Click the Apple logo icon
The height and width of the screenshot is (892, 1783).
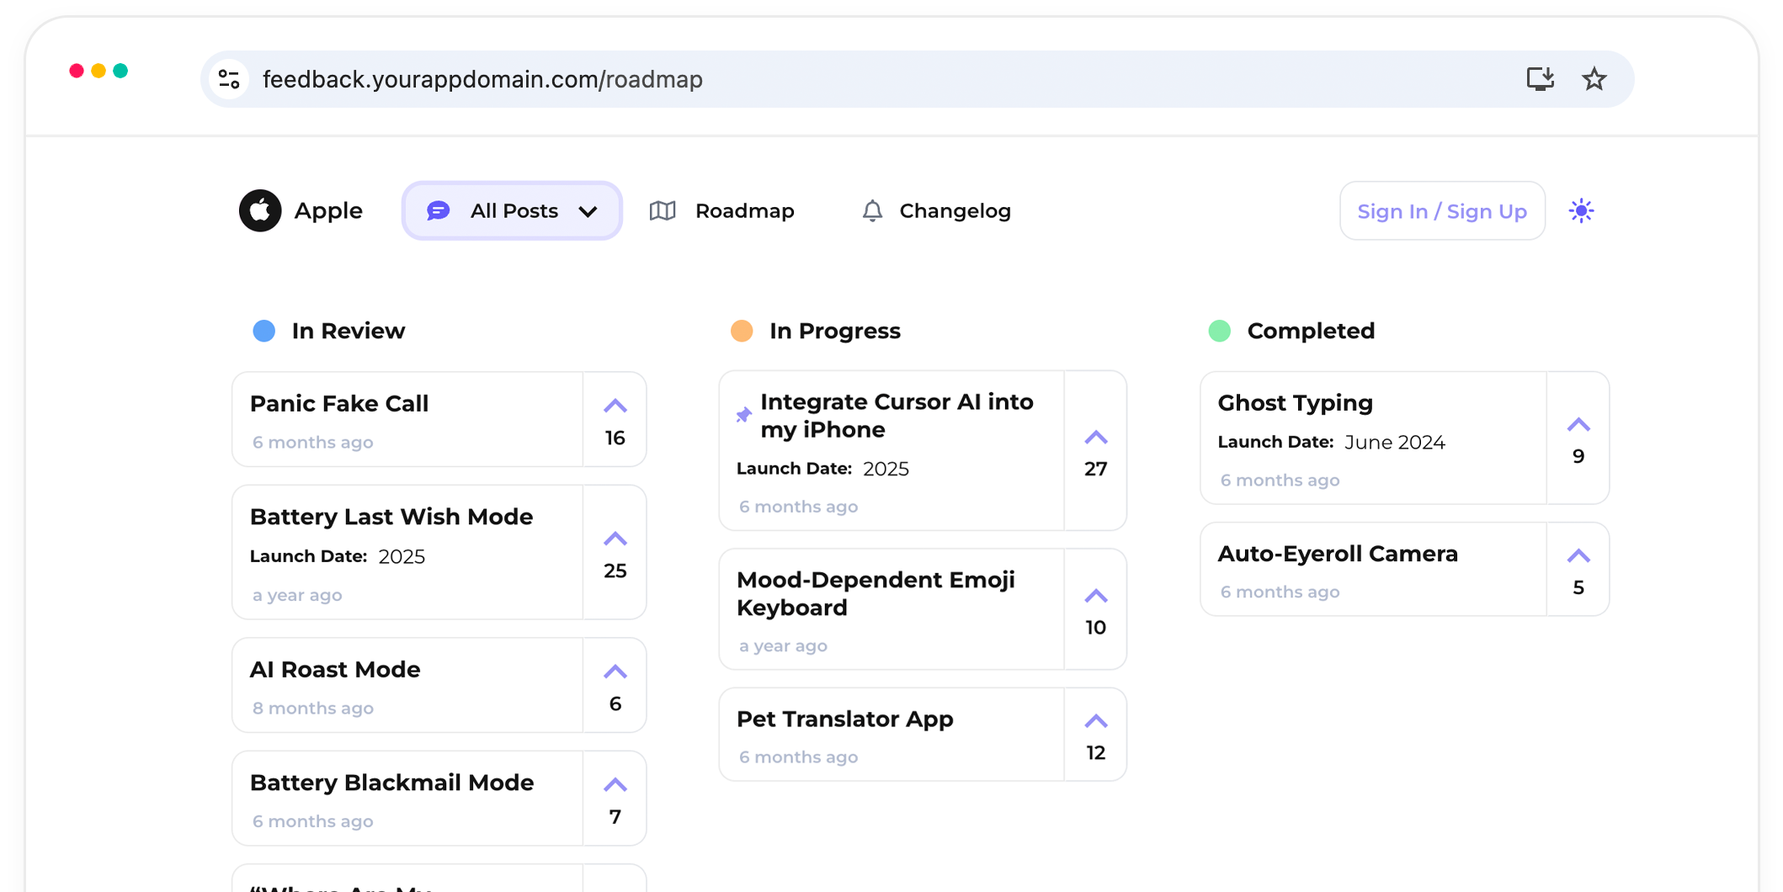click(x=259, y=210)
